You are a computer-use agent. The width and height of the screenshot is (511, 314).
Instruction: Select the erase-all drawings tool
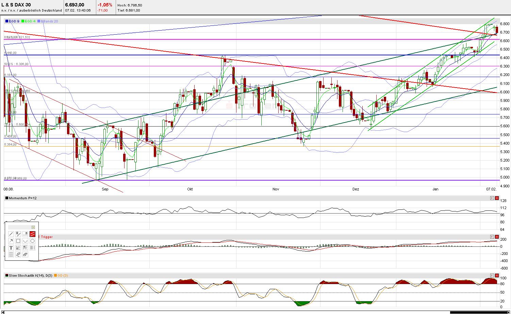[x=25, y=254]
